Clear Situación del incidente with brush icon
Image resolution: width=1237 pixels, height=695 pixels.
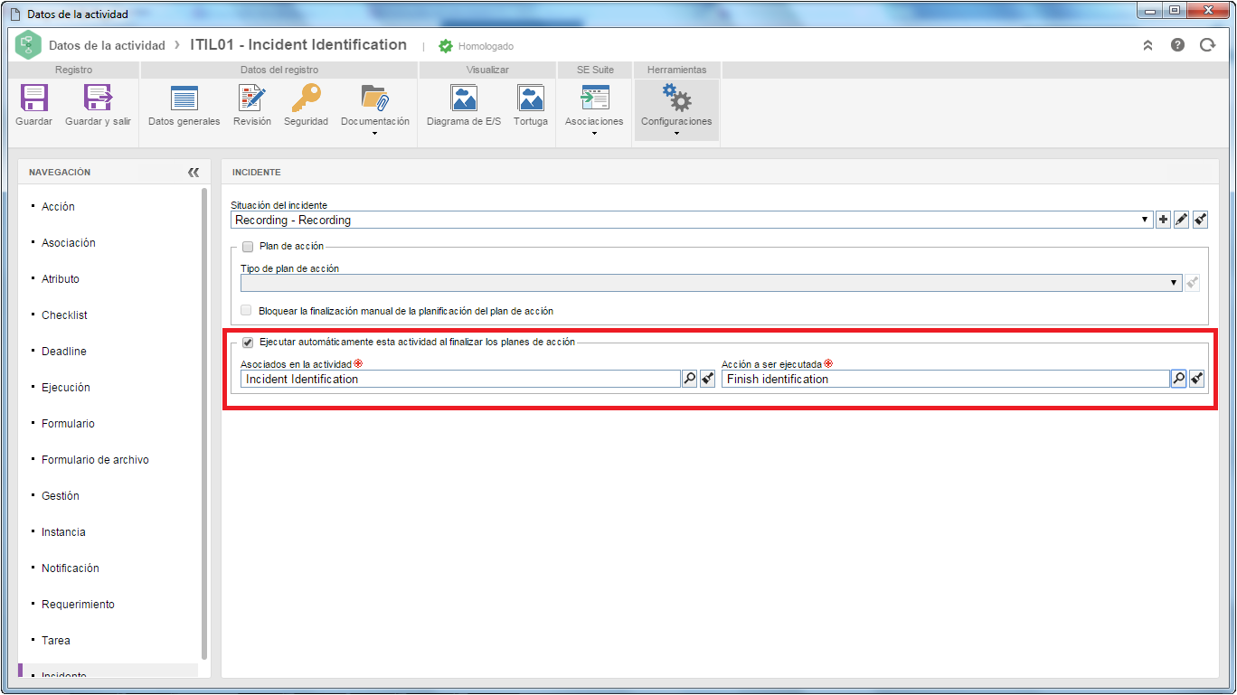tap(1200, 220)
